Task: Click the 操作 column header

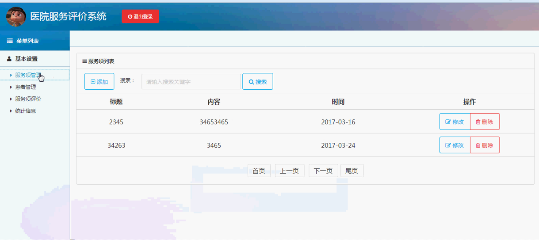Action: pyautogui.click(x=470, y=102)
